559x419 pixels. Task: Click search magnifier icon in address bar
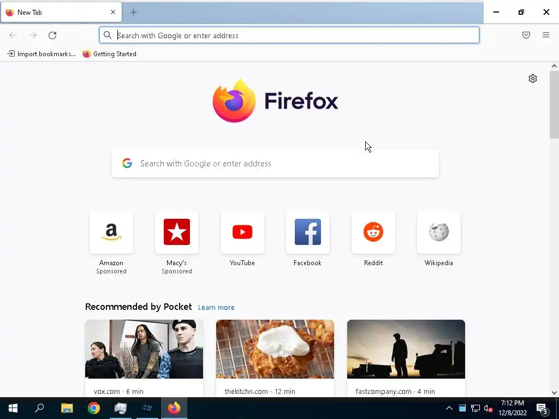(x=108, y=35)
